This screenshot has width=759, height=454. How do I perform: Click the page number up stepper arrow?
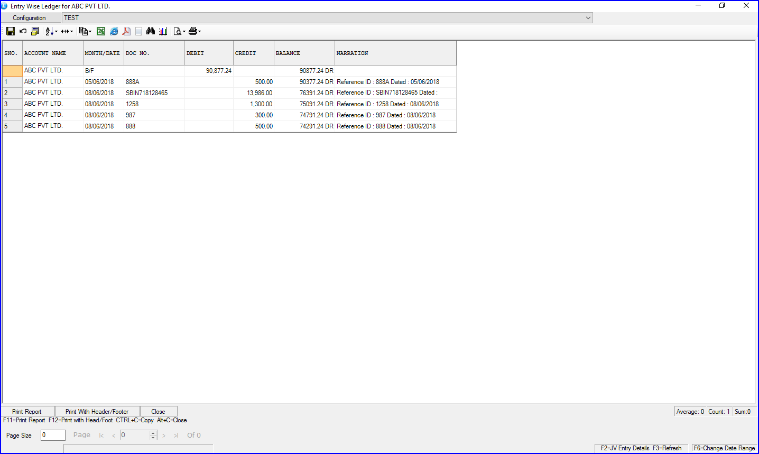click(153, 433)
